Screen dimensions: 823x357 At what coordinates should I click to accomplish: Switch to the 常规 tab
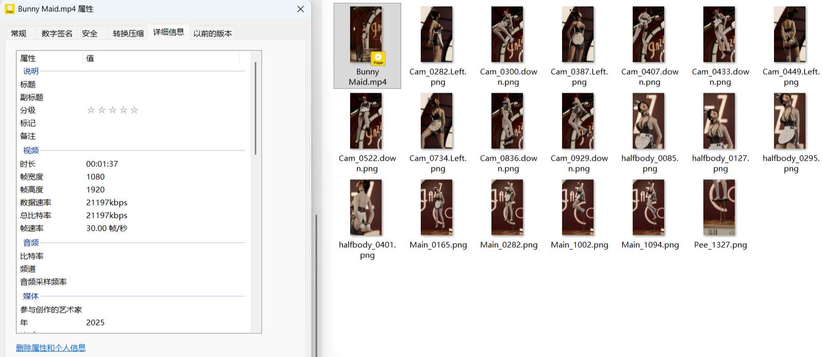point(19,33)
